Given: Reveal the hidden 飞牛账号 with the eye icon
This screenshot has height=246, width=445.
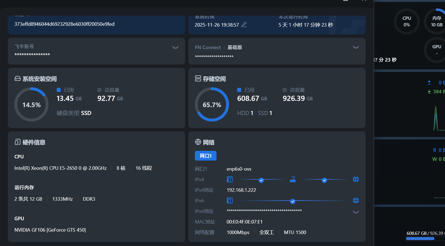Looking at the screenshot, I should (175, 47).
